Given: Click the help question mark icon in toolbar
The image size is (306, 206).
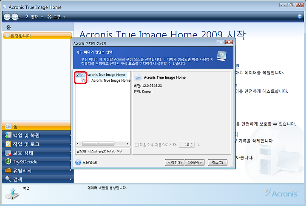Looking at the screenshot, I should click(x=300, y=17).
